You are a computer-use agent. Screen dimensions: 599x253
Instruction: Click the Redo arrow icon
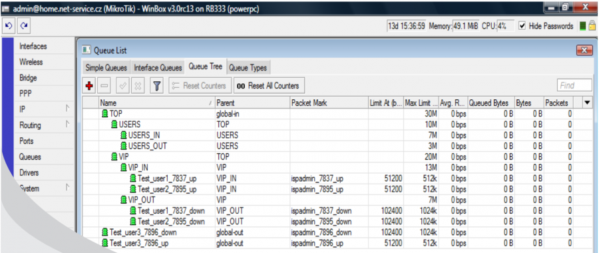(x=24, y=26)
